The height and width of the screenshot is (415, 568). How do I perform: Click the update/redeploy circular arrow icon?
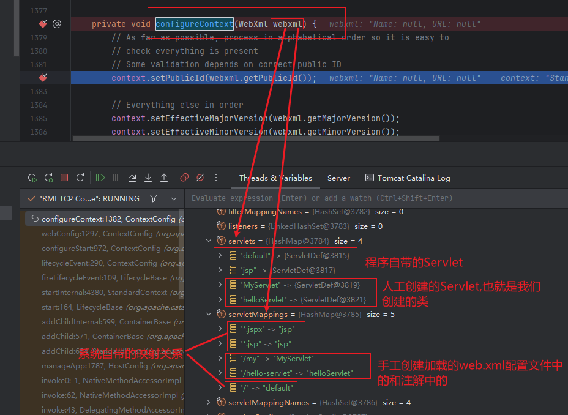[80, 178]
